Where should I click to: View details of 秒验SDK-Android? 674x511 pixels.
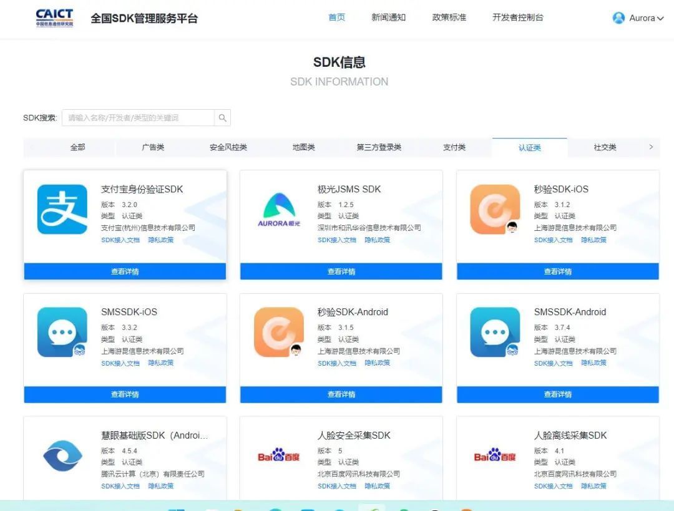pos(341,394)
